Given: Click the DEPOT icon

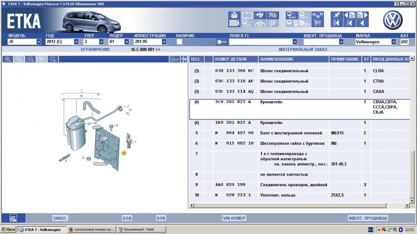Looking at the screenshot, I should point(305,16).
